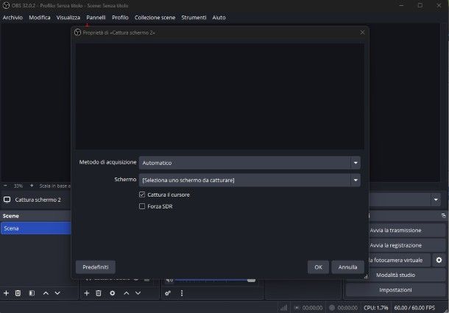
Task: Delete the selected scene using the Scene panel trash
Action: click(18, 293)
